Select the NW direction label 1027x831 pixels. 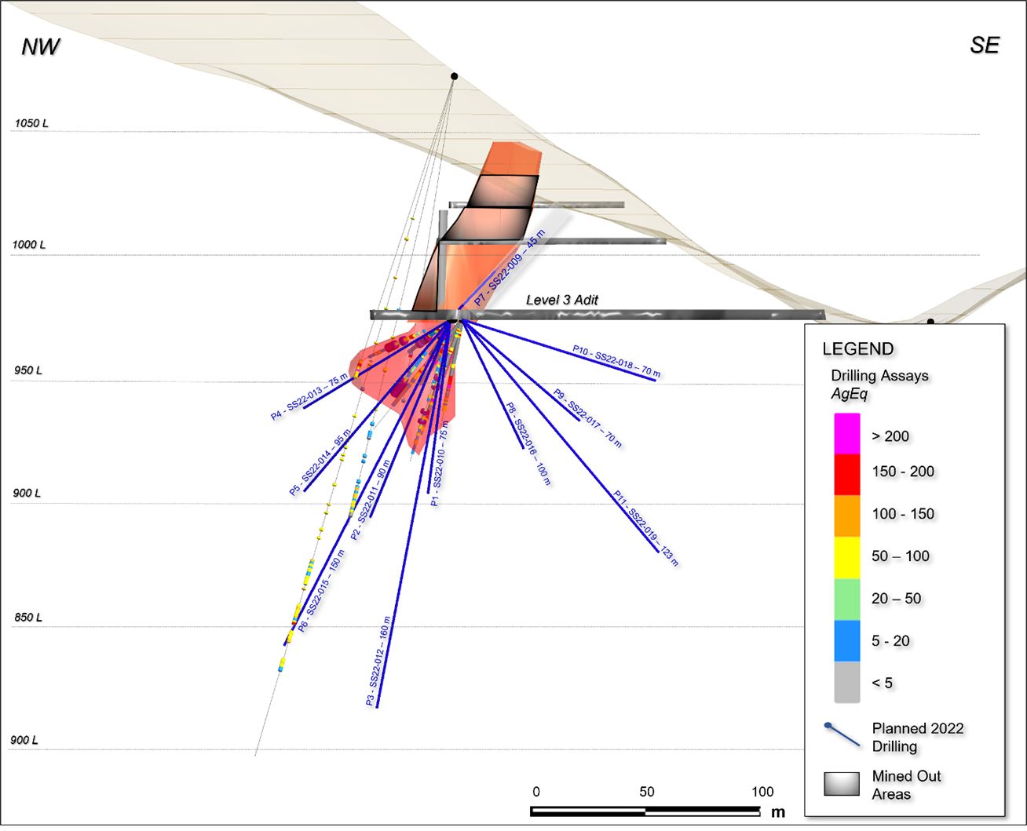point(40,46)
